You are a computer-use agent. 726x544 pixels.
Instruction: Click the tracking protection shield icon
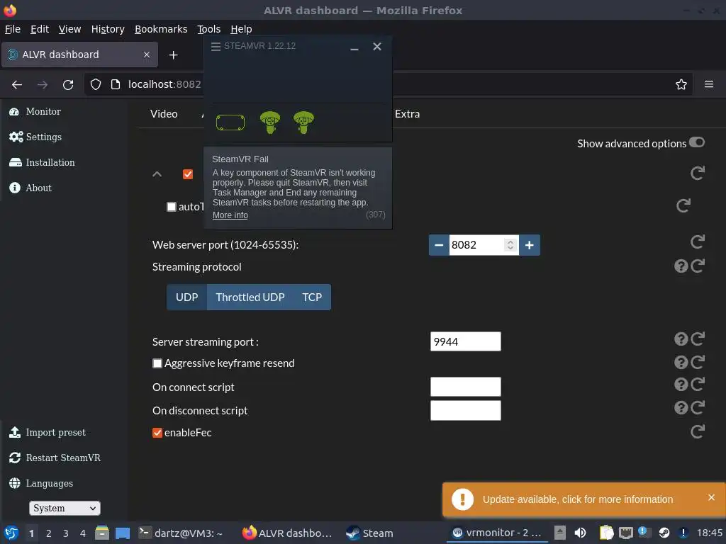pyautogui.click(x=96, y=85)
